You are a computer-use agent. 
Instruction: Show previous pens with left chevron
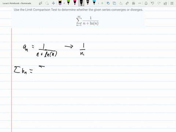click(64, 3)
